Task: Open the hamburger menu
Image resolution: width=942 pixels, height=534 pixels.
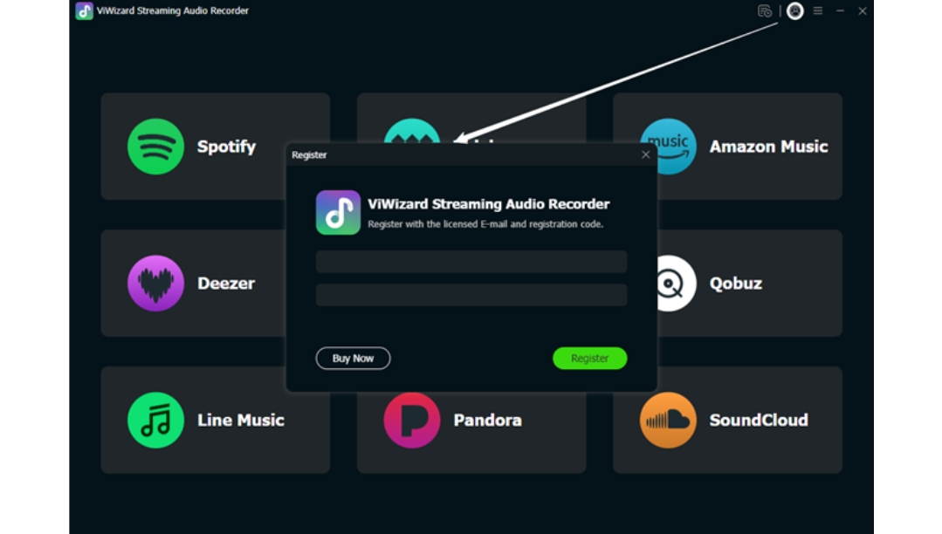Action: point(818,11)
